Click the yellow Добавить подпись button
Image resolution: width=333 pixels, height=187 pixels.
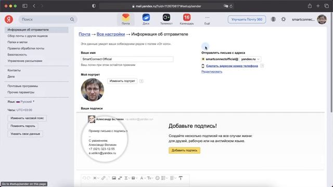pos(184,150)
